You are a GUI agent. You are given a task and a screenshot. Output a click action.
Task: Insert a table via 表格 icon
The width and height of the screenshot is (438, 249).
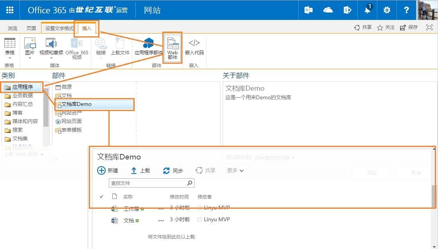10,43
